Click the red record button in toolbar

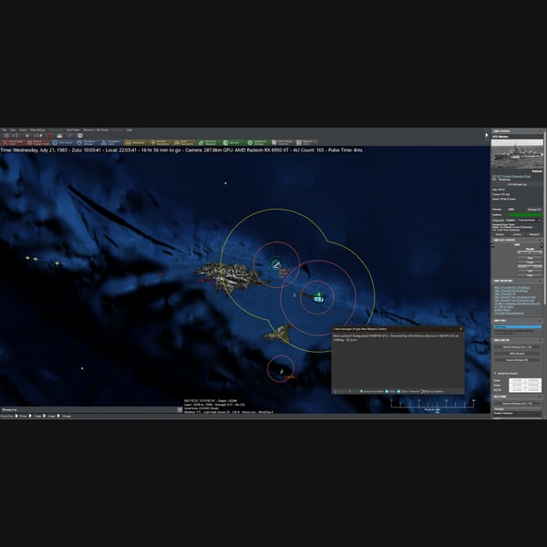[49, 136]
